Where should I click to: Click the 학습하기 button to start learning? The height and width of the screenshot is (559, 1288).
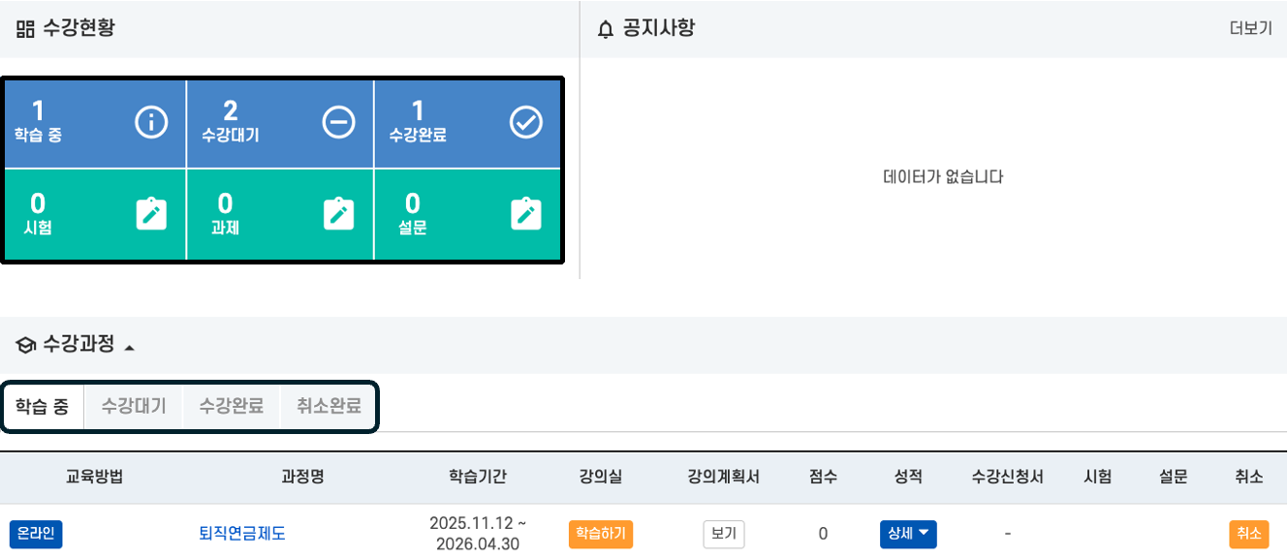(x=600, y=534)
